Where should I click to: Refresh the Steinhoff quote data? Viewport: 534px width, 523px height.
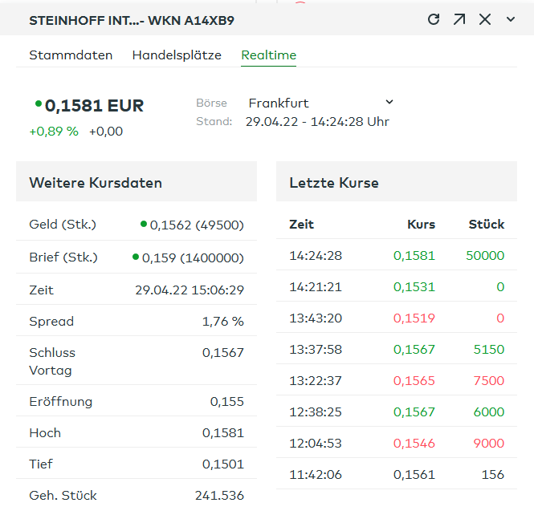pos(434,19)
